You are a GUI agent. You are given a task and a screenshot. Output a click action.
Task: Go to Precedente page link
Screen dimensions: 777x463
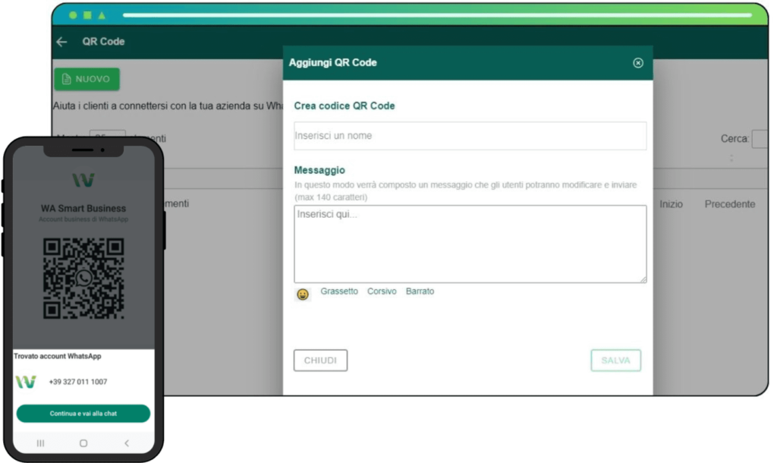click(730, 204)
